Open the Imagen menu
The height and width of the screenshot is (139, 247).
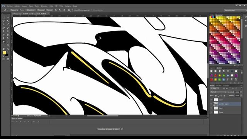coord(24,6)
